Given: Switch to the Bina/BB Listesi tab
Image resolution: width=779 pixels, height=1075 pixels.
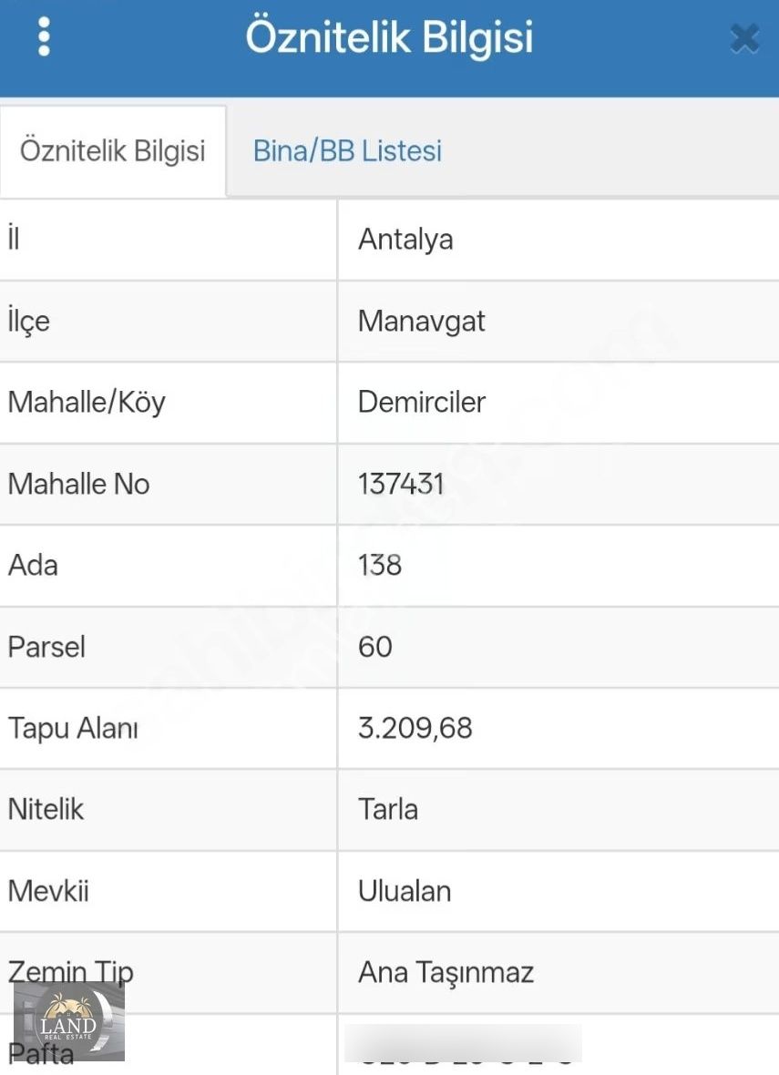Looking at the screenshot, I should (x=347, y=150).
